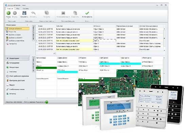
Task: Click the grey Вперед forward arrow
Action: (x=15, y=13)
